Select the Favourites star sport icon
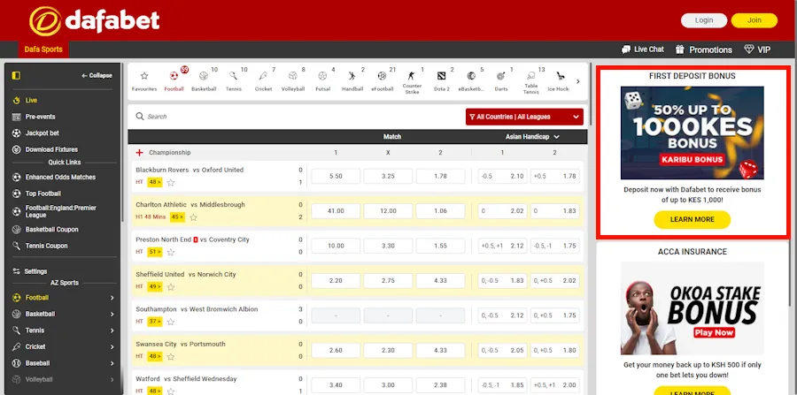This screenshot has width=797, height=395. point(144,75)
